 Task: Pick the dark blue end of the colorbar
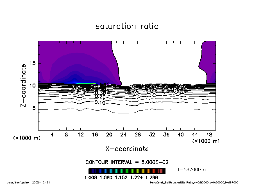[x=90, y=171]
